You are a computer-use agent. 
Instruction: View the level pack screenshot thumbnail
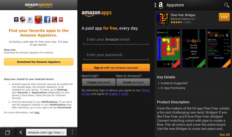219,48
